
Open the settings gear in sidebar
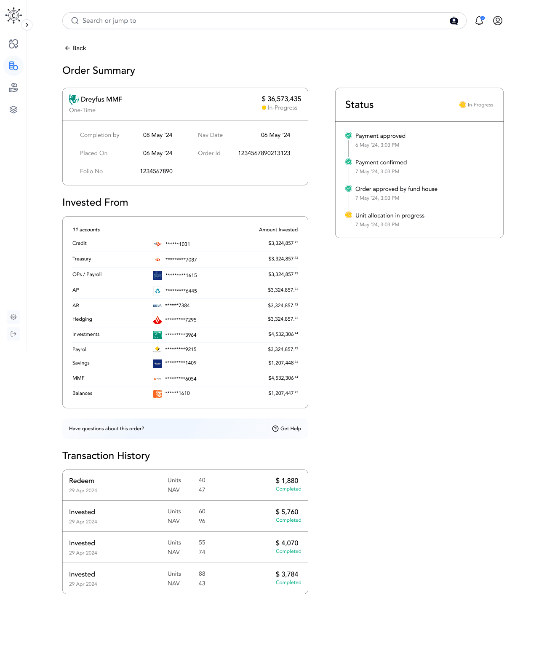pyautogui.click(x=13, y=317)
